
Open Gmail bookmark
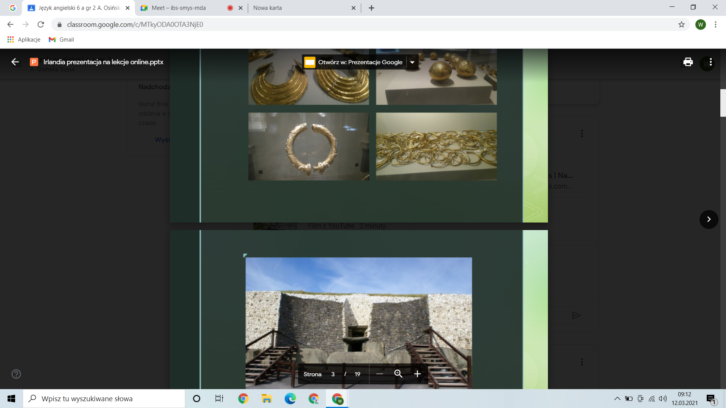(x=62, y=40)
